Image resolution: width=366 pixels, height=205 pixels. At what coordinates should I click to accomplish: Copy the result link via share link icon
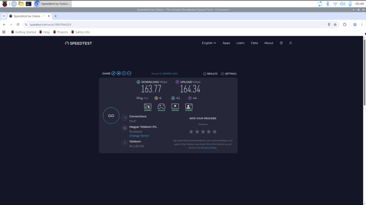pyautogui.click(x=113, y=74)
